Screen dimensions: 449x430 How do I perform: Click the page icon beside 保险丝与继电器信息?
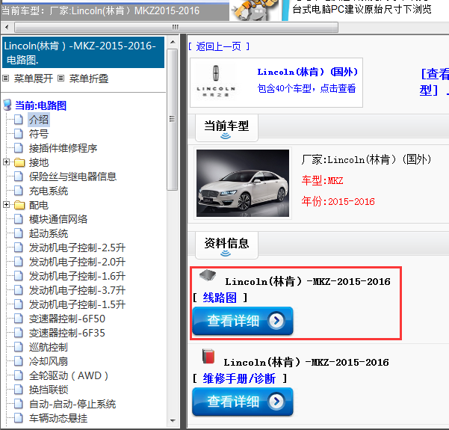click(x=19, y=176)
